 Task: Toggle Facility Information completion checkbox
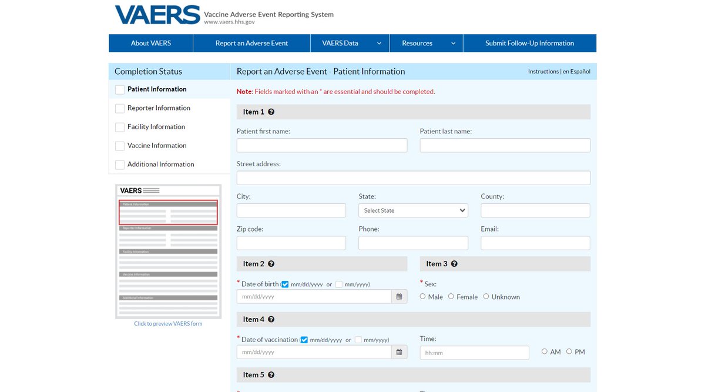120,127
